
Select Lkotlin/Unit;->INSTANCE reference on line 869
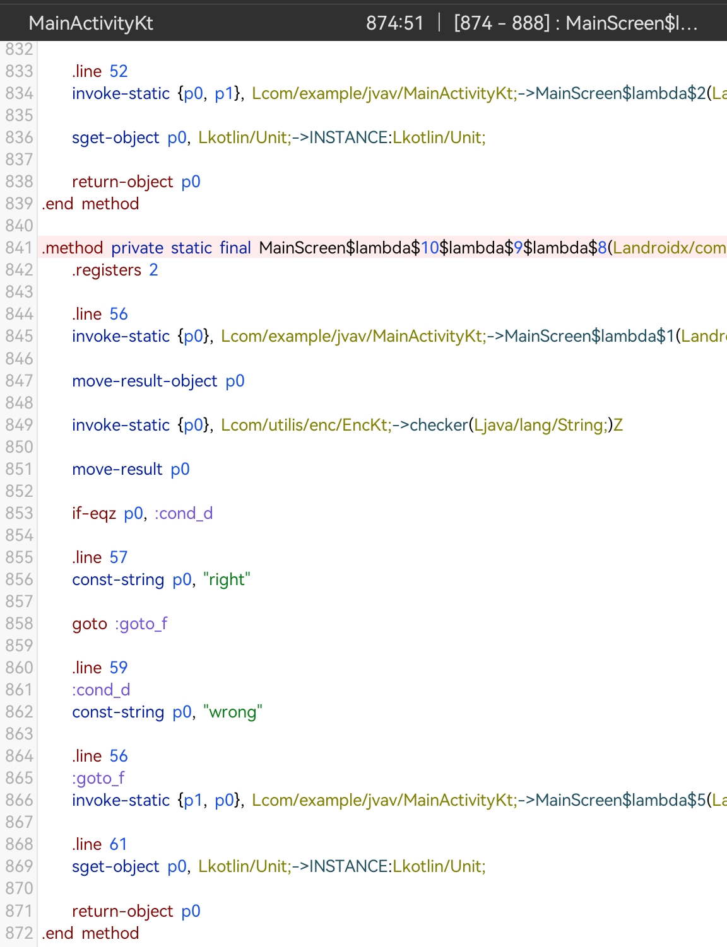click(341, 866)
